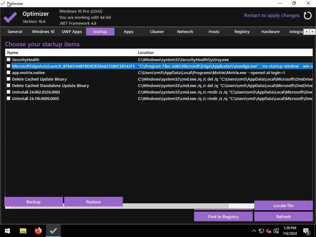Toggle Uninstall 24.062.0326.0002 checkbox
This screenshot has width=316, height=237.
[8, 92]
